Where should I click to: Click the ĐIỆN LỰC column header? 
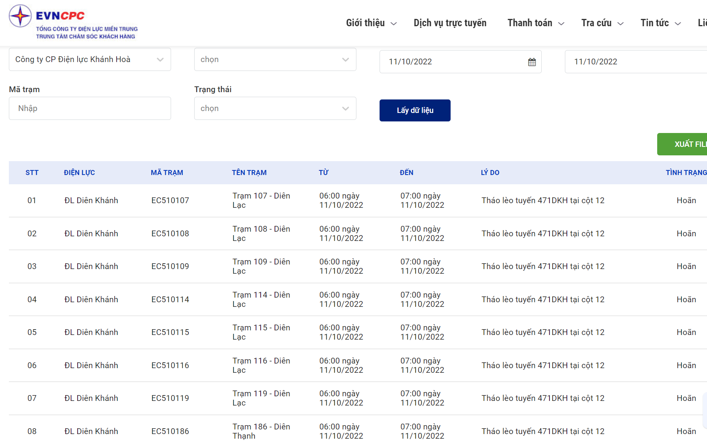coord(79,173)
